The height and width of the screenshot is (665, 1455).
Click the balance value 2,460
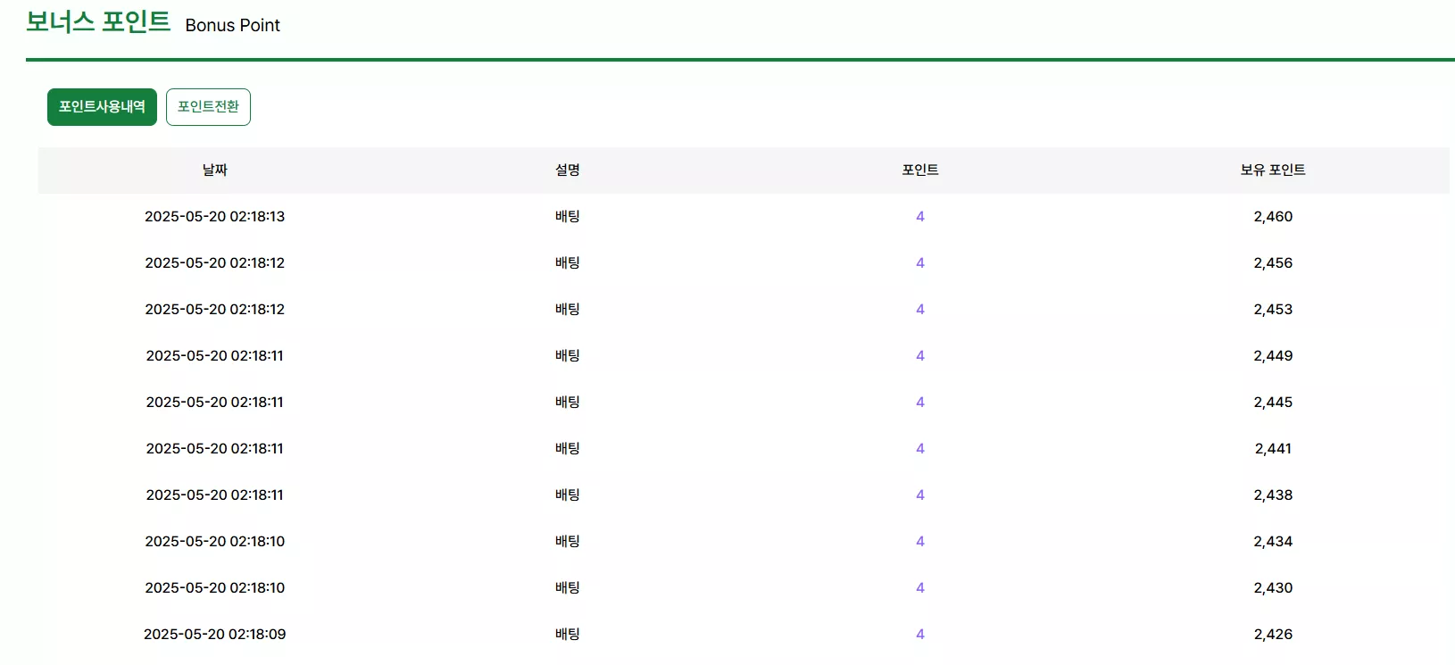1273,216
